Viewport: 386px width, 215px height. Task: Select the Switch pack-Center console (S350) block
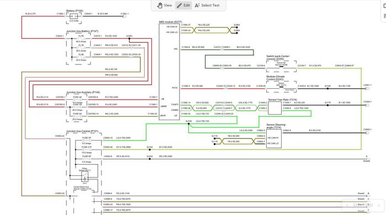tap(282, 66)
